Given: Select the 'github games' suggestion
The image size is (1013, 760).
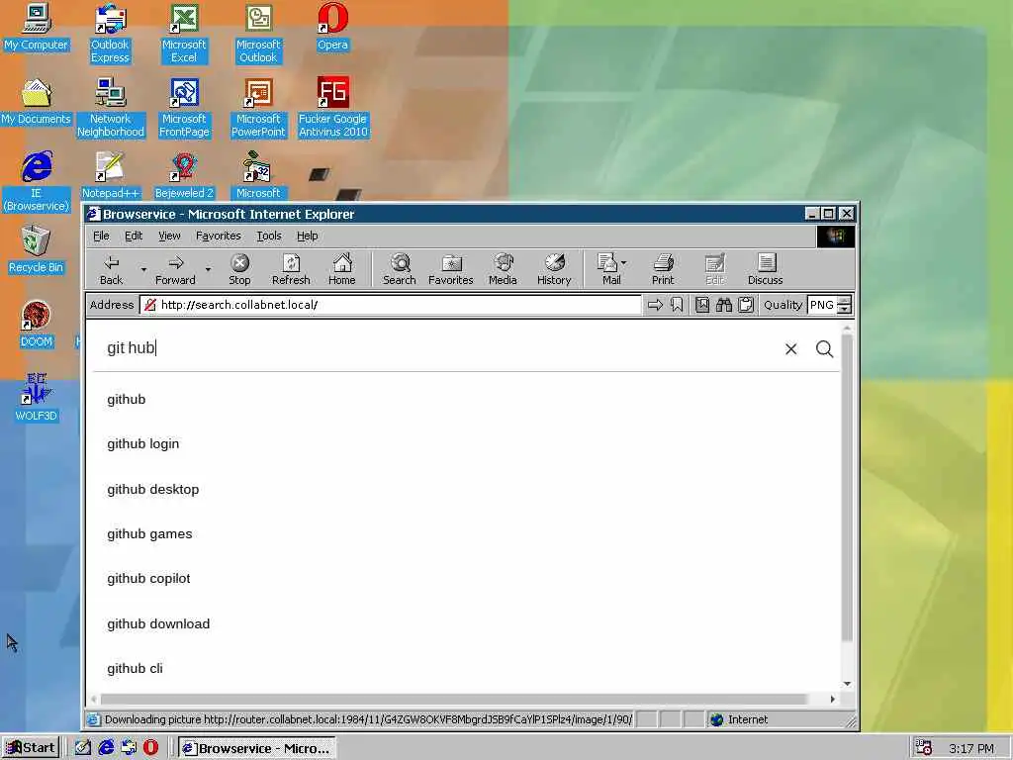Looking at the screenshot, I should [x=150, y=533].
